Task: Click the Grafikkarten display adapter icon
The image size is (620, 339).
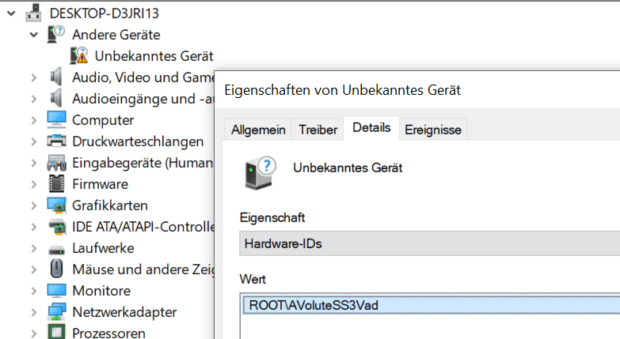Action: point(56,205)
